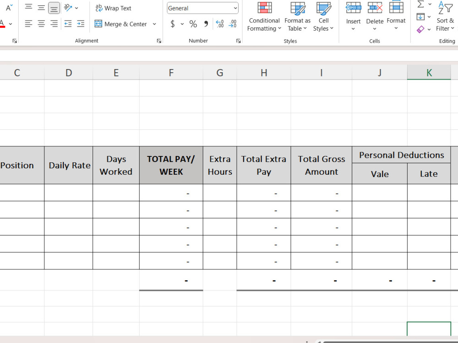Click the Daily Rate header cell
This screenshot has width=458, height=343.
click(x=69, y=166)
